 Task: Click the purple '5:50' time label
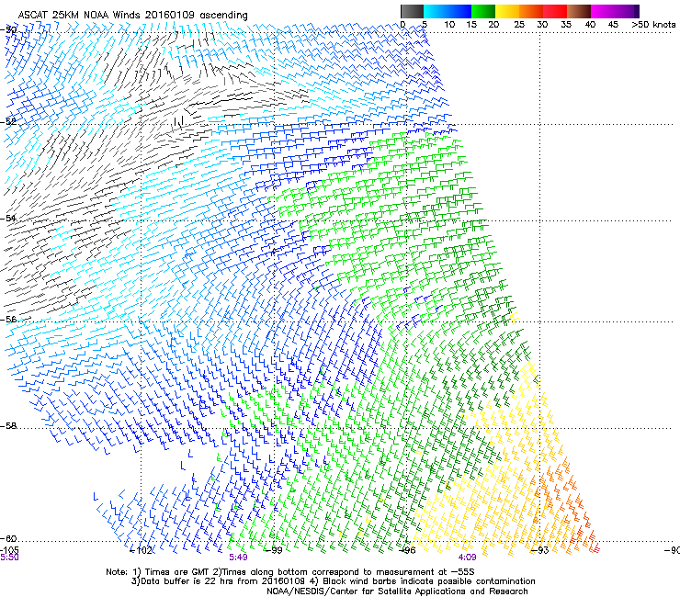[9, 558]
